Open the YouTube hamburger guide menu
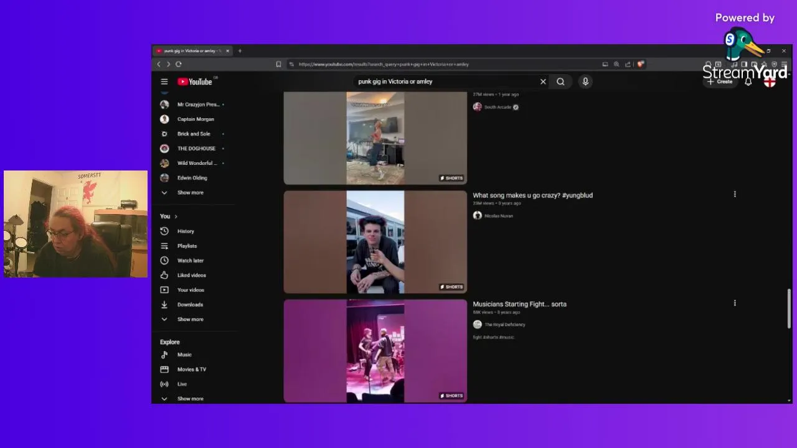Image resolution: width=797 pixels, height=448 pixels. tap(164, 82)
